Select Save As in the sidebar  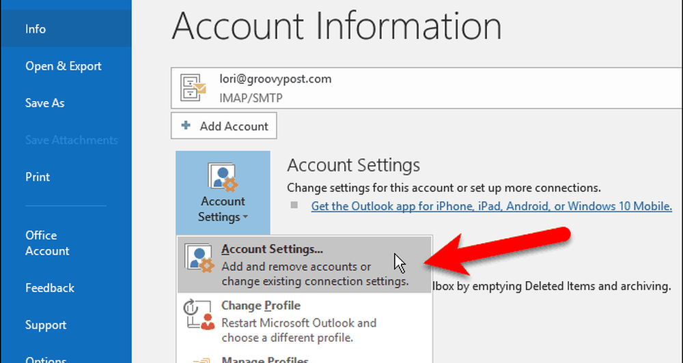44,103
